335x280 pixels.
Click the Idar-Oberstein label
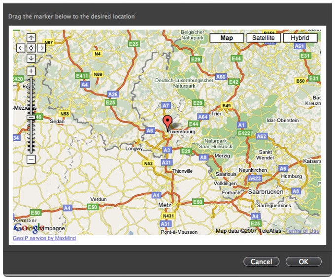pyautogui.click(x=282, y=121)
